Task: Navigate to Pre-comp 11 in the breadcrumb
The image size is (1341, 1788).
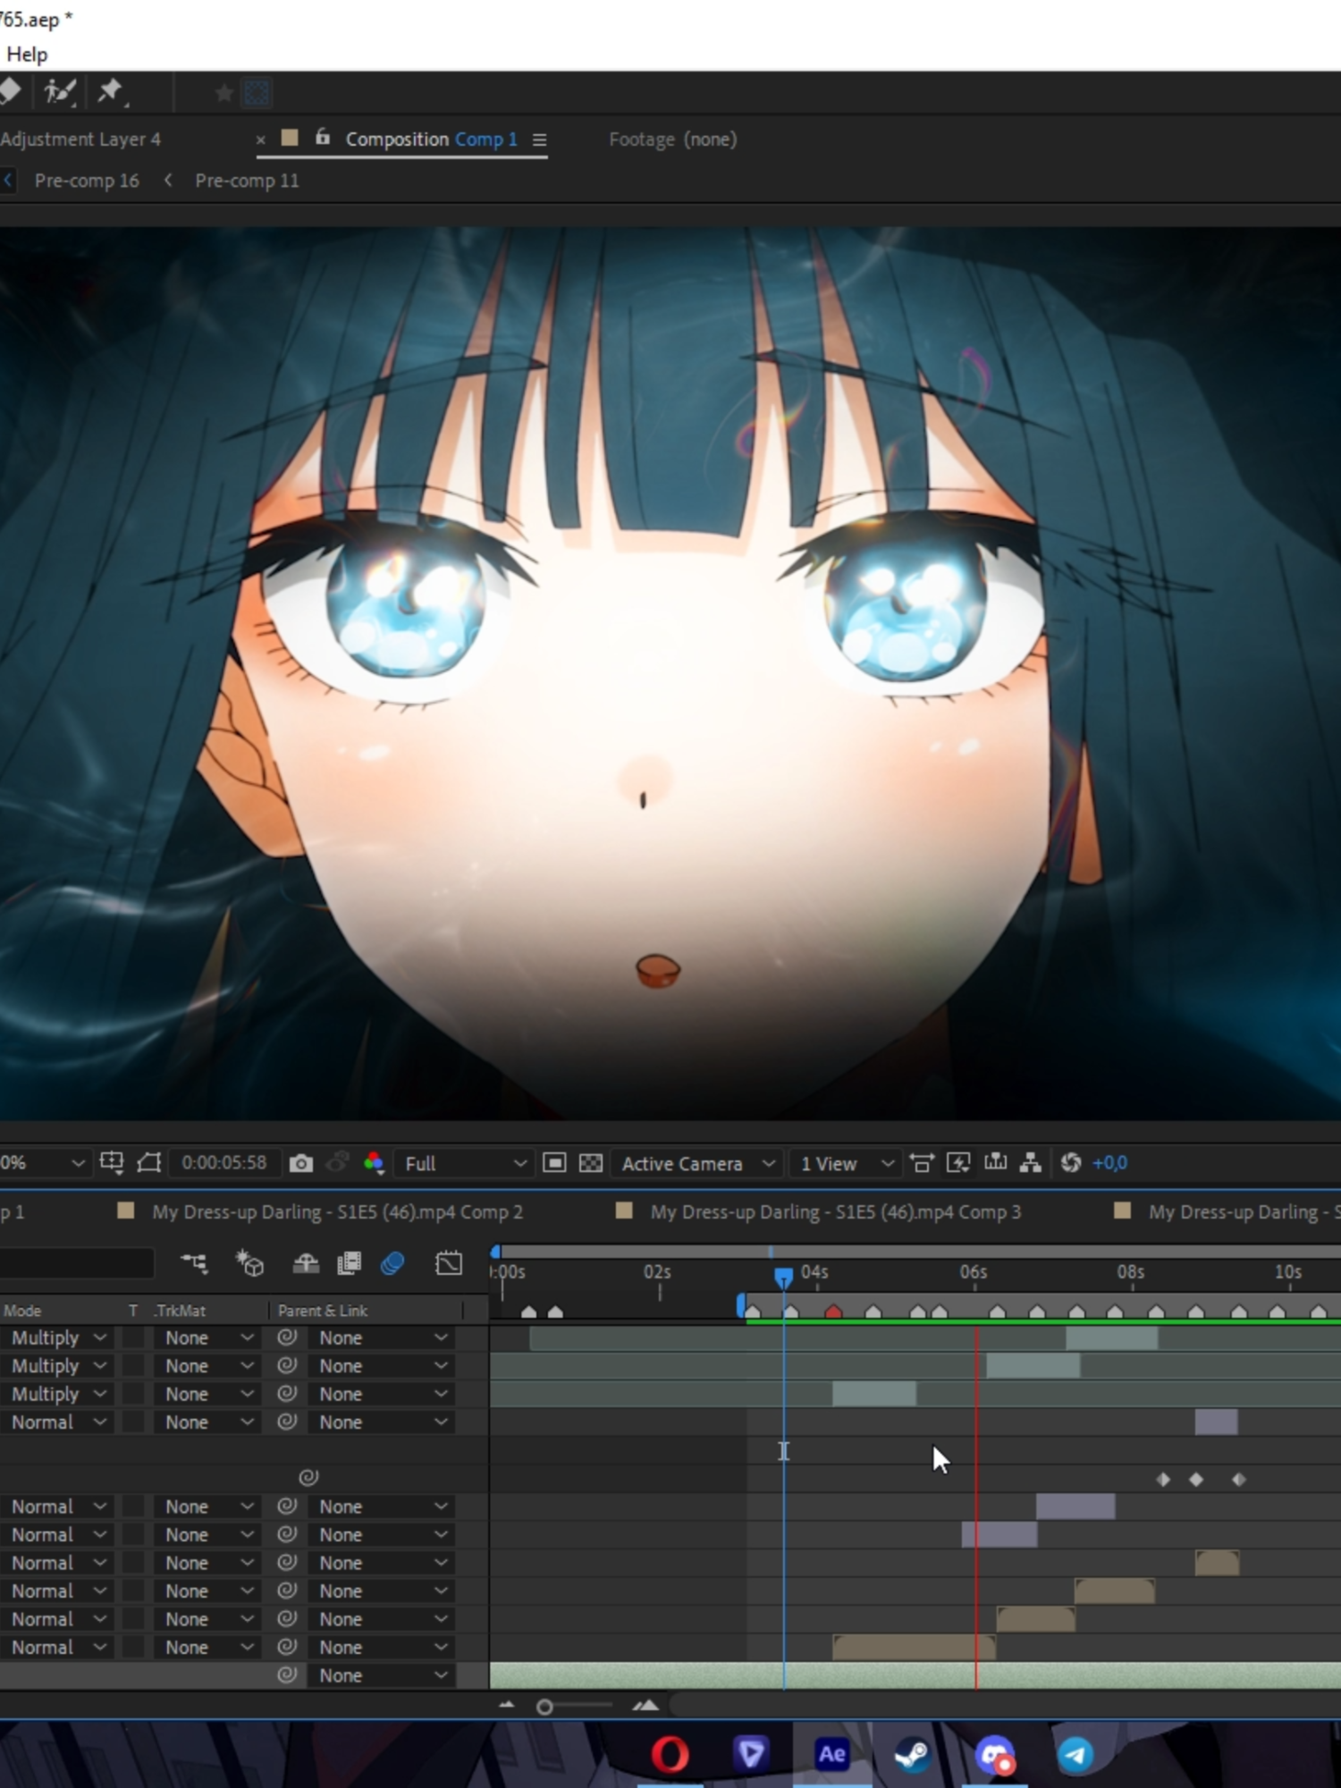Action: pyautogui.click(x=247, y=181)
